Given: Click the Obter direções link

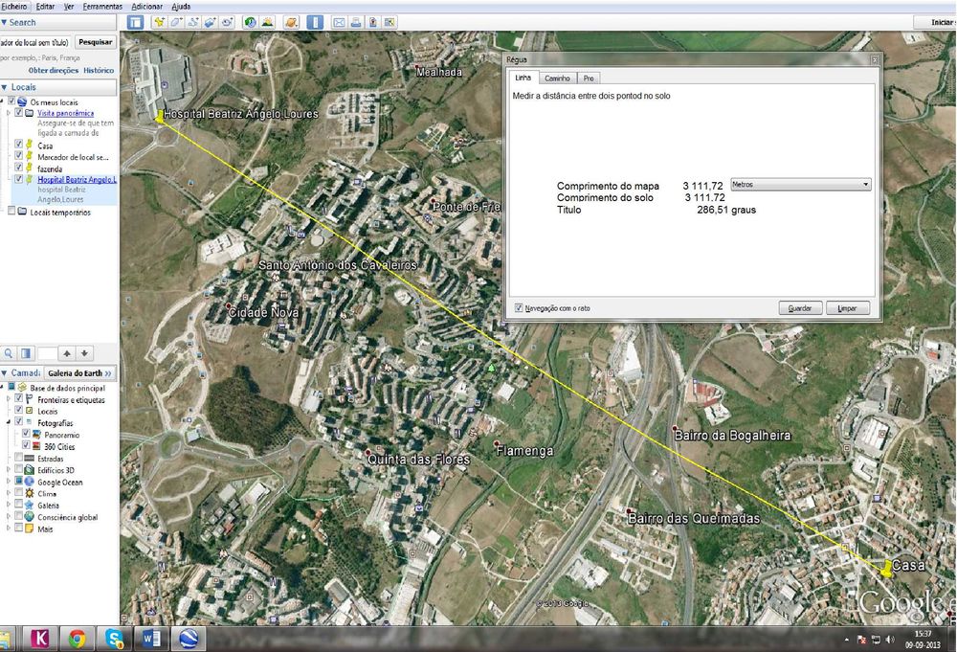Looking at the screenshot, I should tap(53, 70).
